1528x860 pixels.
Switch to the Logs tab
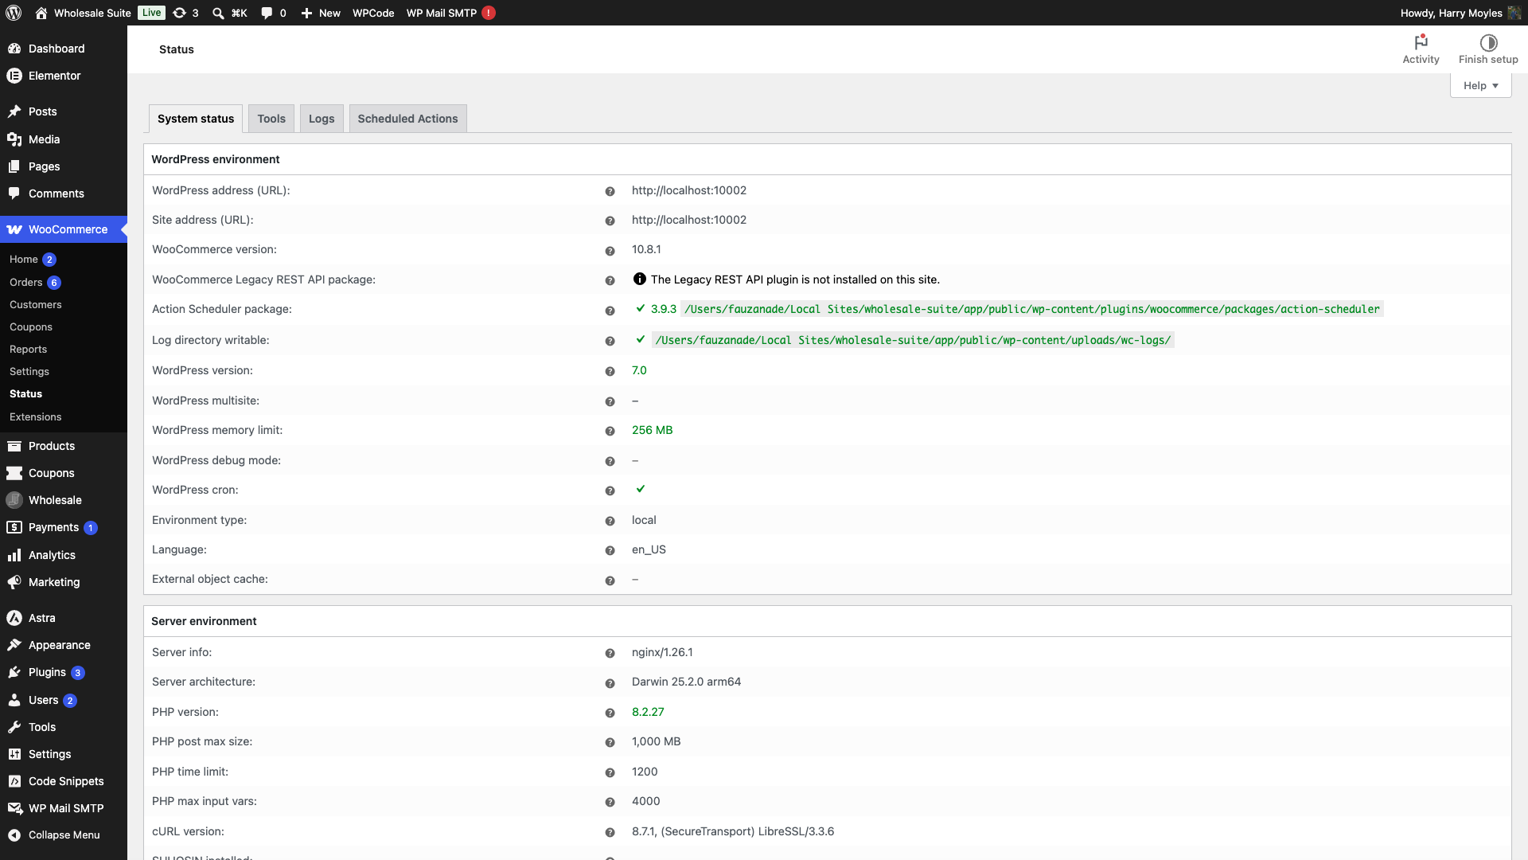click(322, 119)
